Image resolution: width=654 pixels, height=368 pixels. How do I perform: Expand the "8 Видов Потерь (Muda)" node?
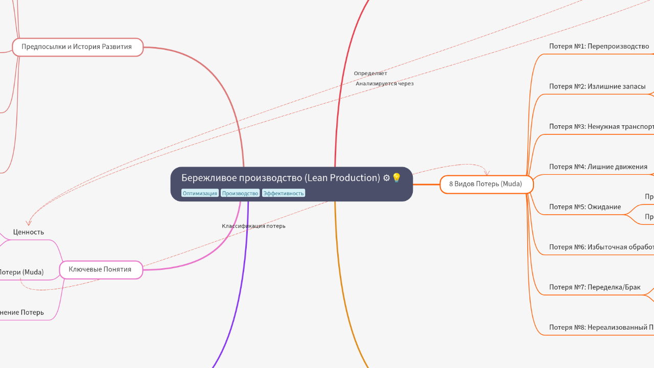click(x=486, y=184)
